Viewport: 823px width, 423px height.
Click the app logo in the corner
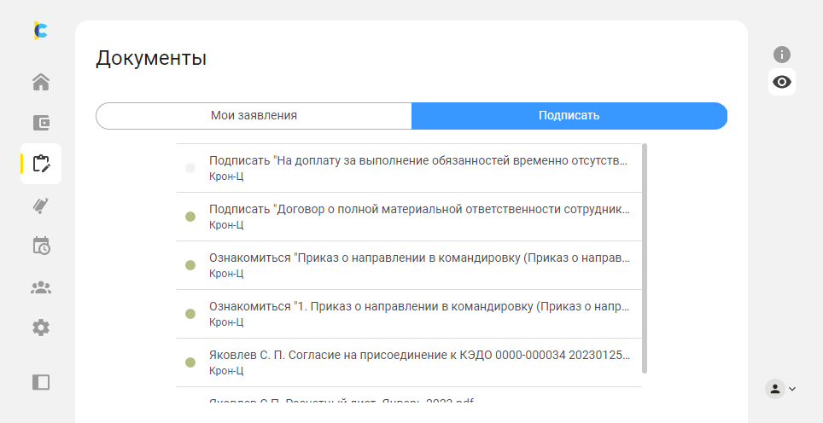pyautogui.click(x=40, y=31)
